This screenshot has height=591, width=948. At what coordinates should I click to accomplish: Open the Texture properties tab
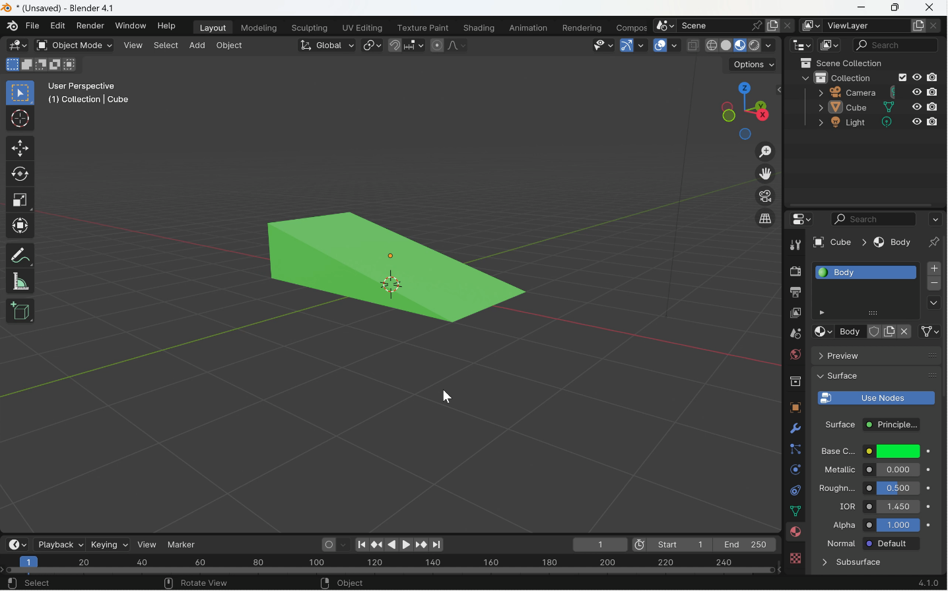796,559
